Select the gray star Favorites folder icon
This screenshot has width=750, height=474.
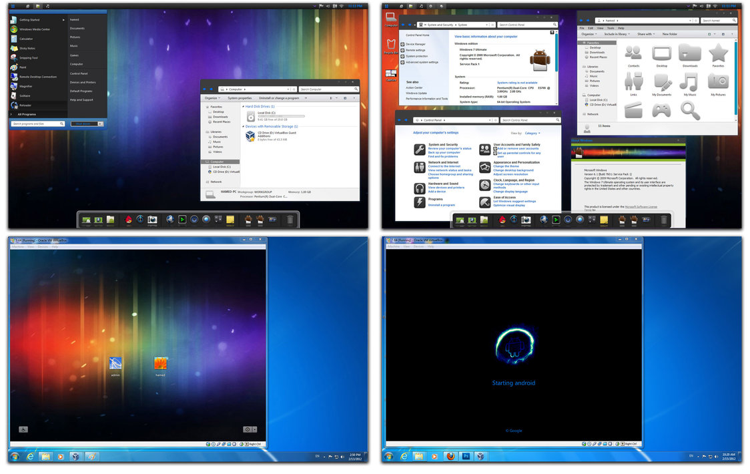coord(718,55)
